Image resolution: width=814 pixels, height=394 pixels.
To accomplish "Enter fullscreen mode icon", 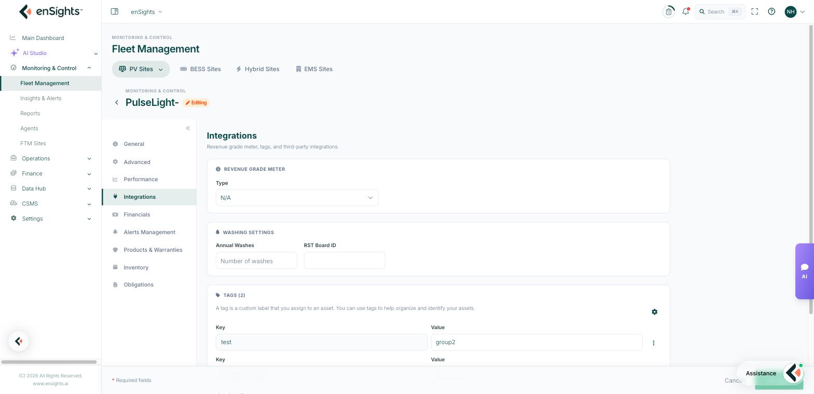I will (x=755, y=11).
